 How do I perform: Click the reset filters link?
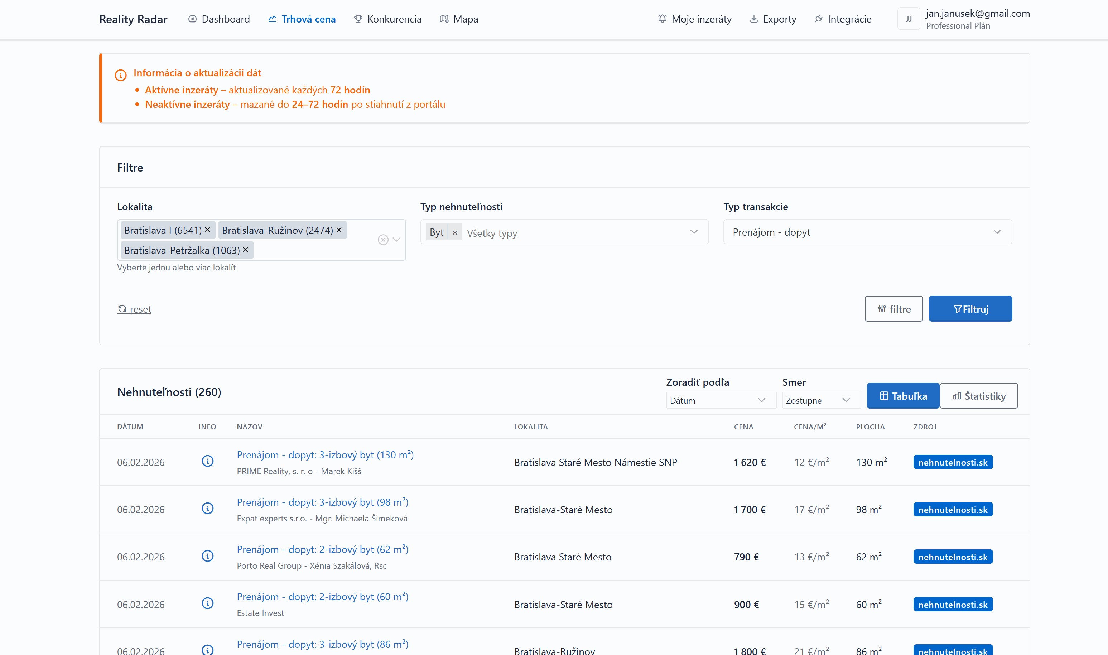(135, 309)
